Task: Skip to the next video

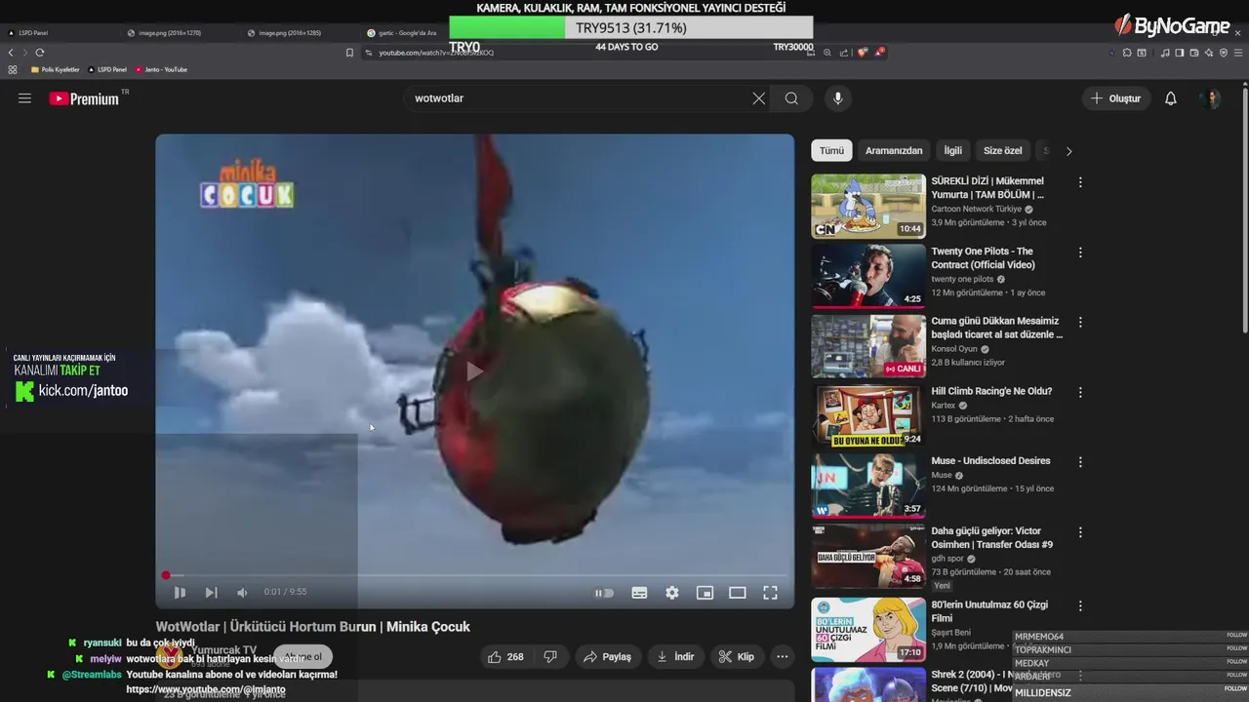Action: pyautogui.click(x=211, y=593)
